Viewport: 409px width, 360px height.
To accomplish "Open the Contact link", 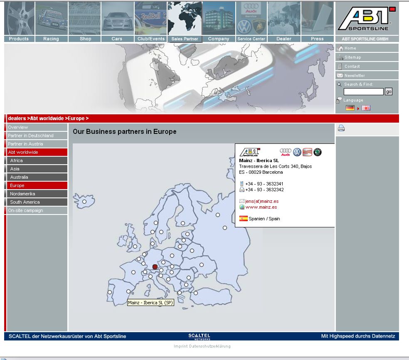I will (352, 66).
